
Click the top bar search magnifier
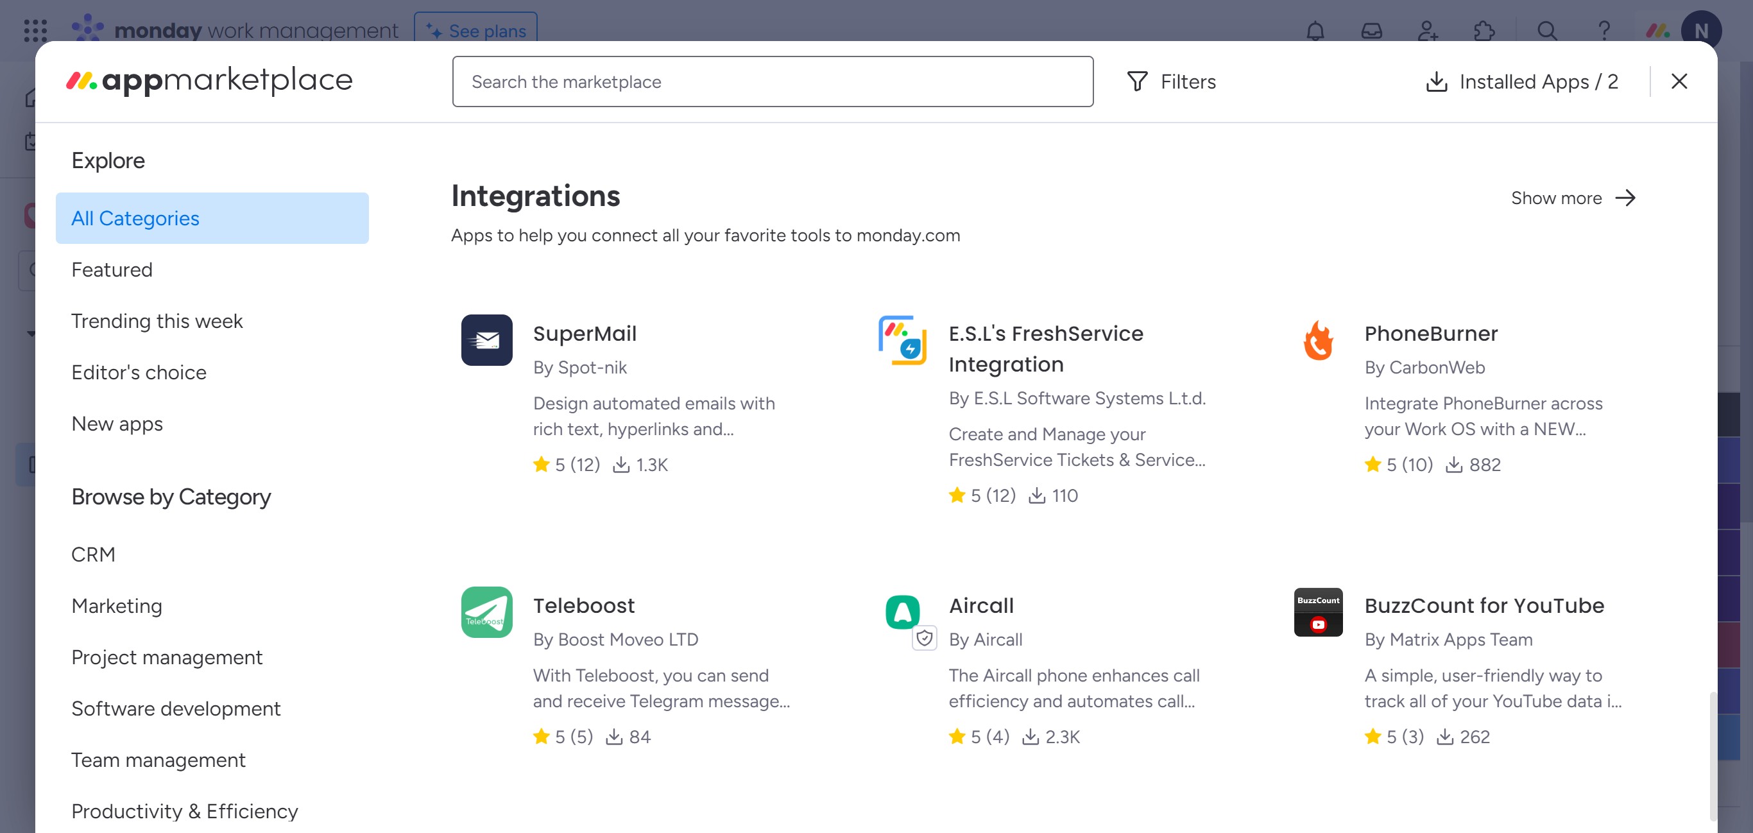1547,31
